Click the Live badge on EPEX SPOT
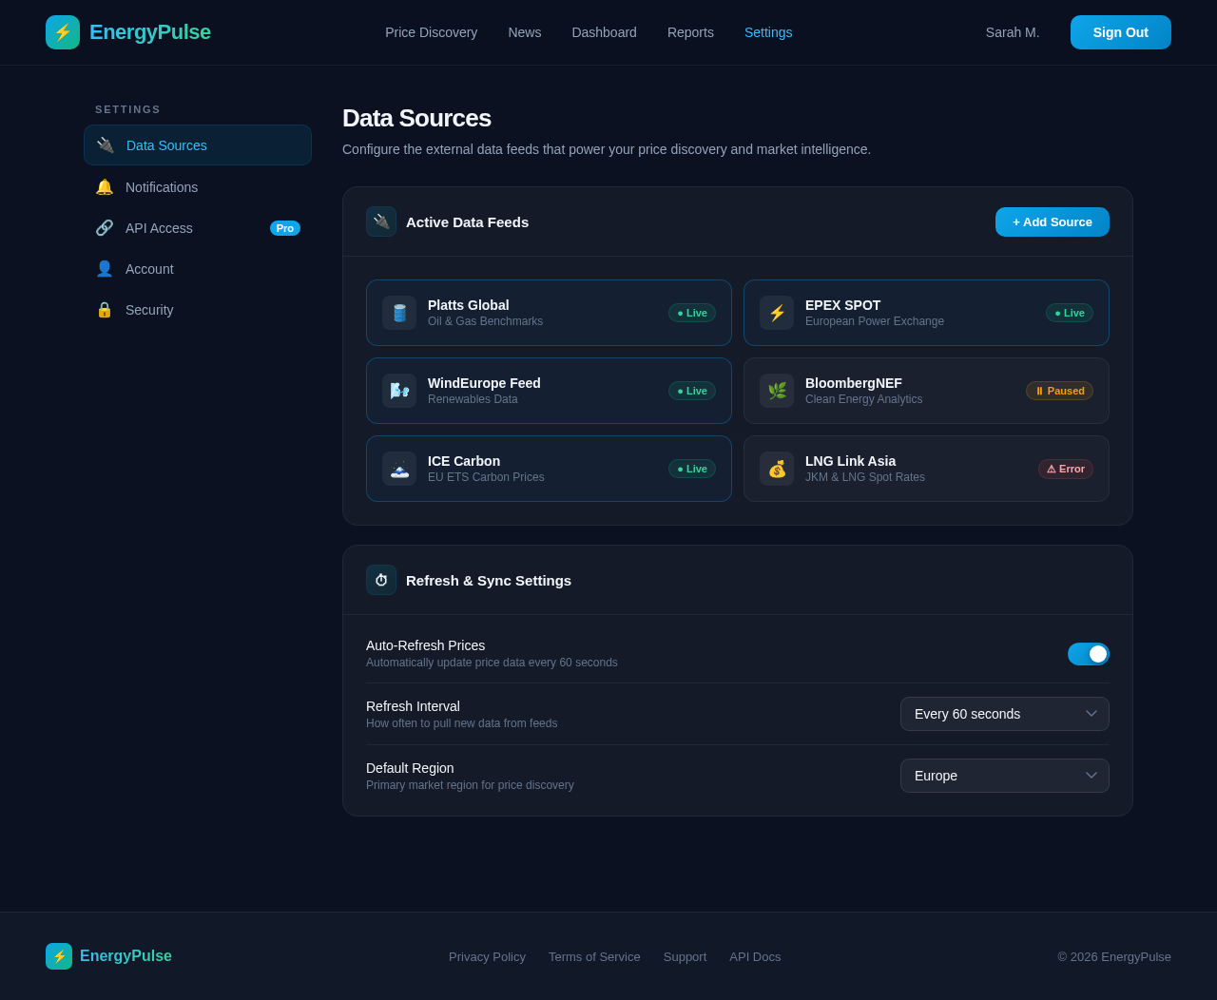 [1069, 312]
